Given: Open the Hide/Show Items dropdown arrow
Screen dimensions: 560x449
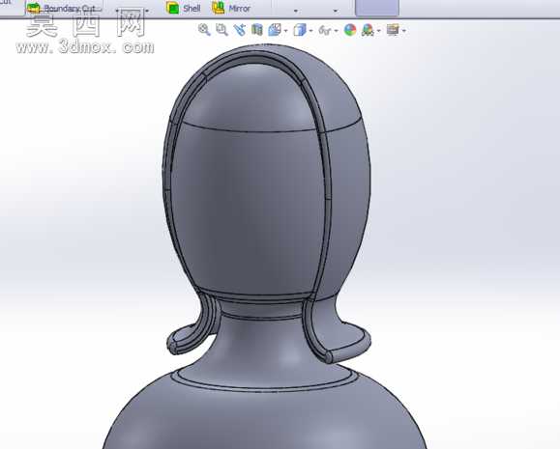Looking at the screenshot, I should coord(336,31).
